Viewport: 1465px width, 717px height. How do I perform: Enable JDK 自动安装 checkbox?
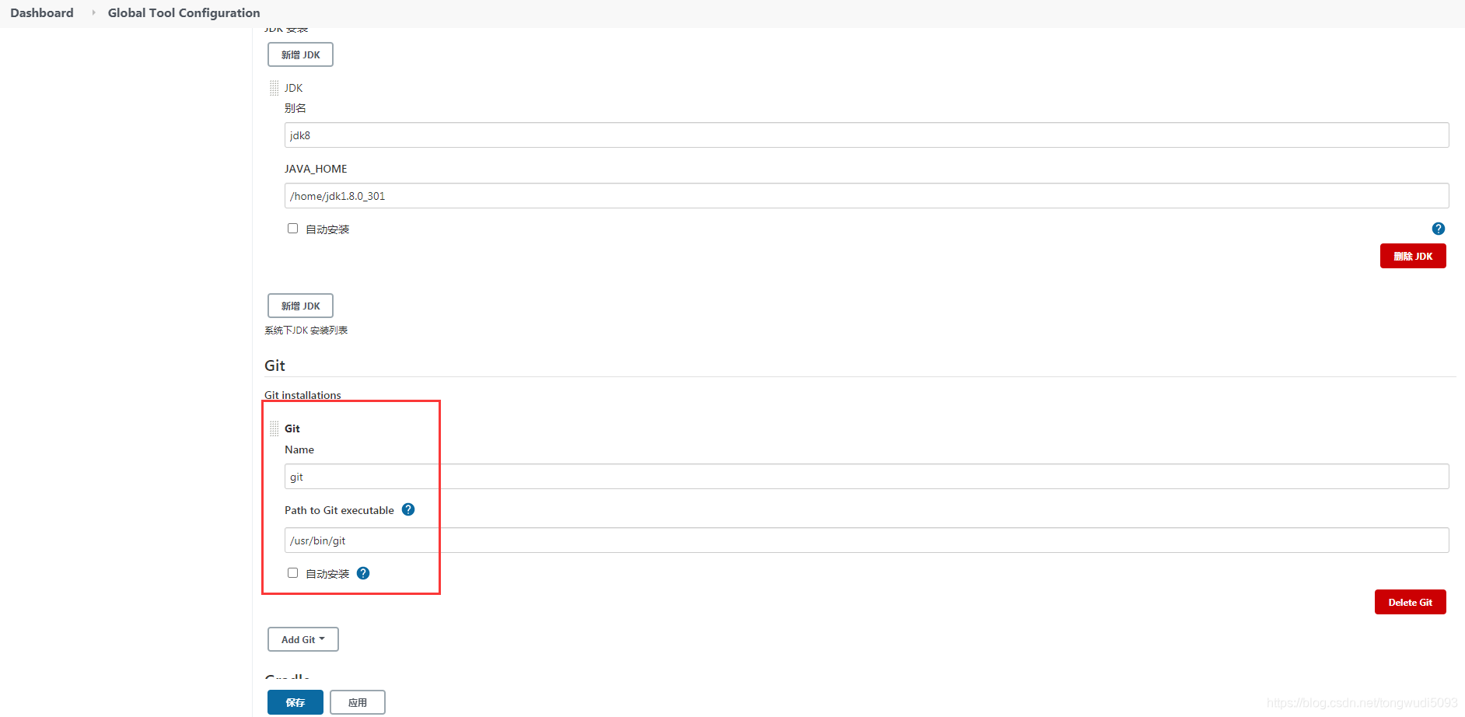tap(292, 228)
